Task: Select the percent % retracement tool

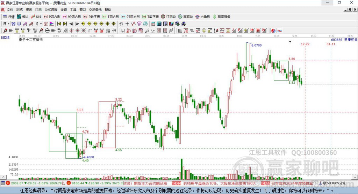Action: (192, 30)
